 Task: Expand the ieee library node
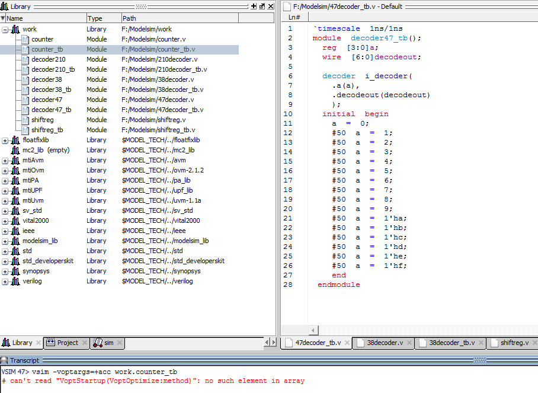[x=5, y=231]
